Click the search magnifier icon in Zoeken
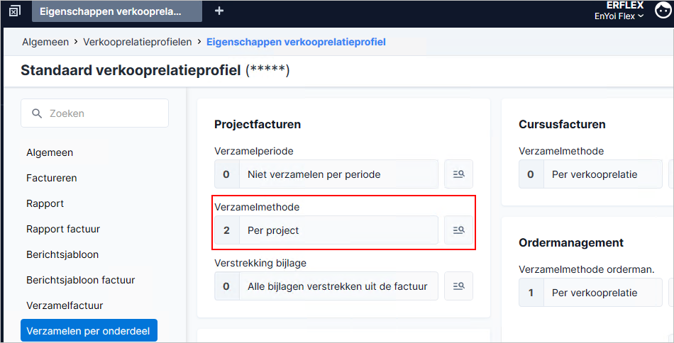Image resolution: width=674 pixels, height=343 pixels. (x=37, y=113)
